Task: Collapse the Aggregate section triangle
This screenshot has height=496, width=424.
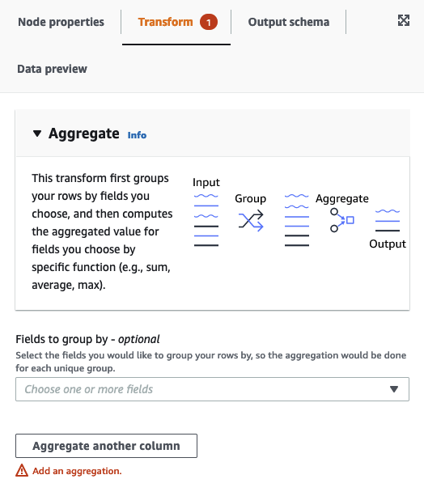Action: pyautogui.click(x=37, y=134)
